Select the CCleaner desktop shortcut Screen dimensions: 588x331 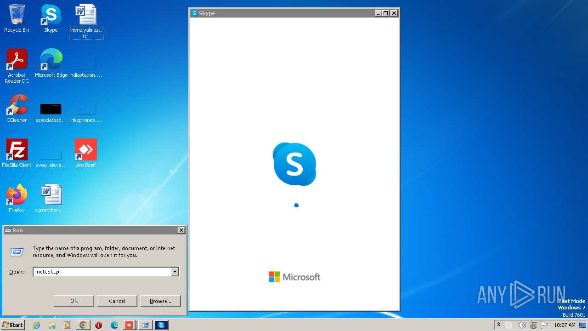[17, 108]
